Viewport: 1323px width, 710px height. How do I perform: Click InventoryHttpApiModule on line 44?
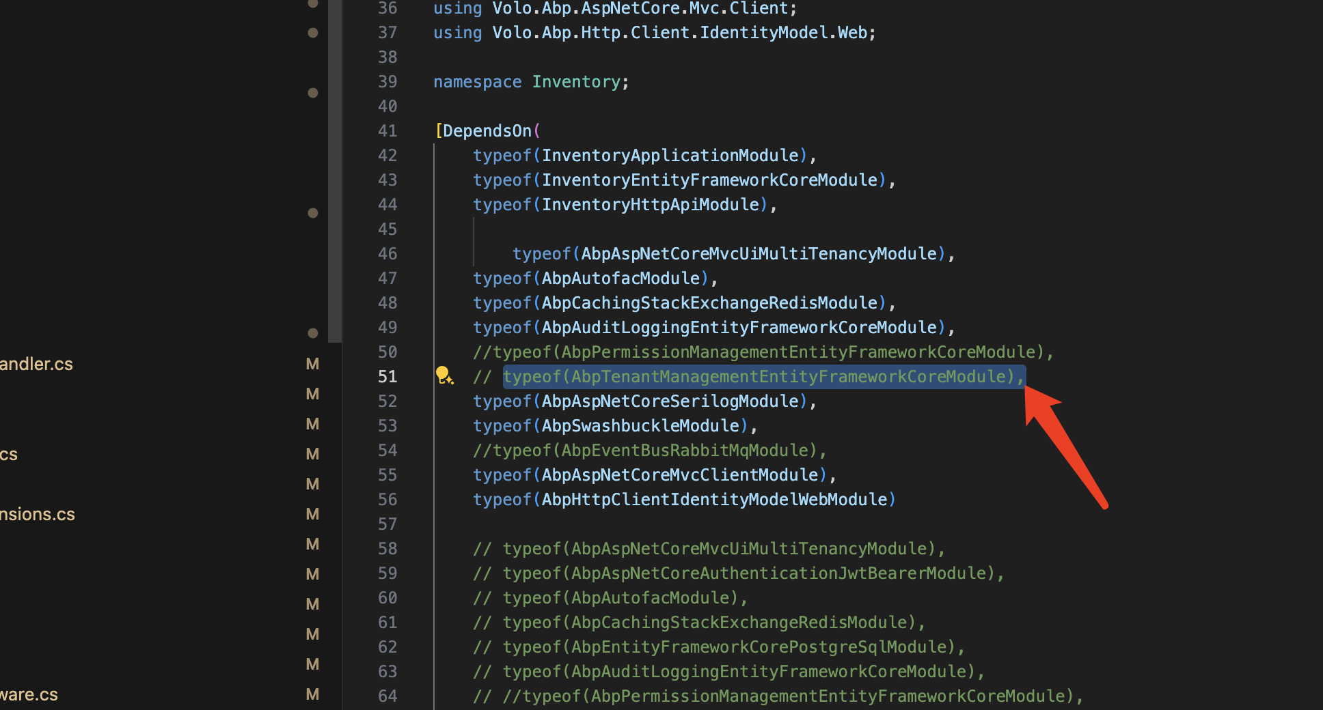point(650,205)
